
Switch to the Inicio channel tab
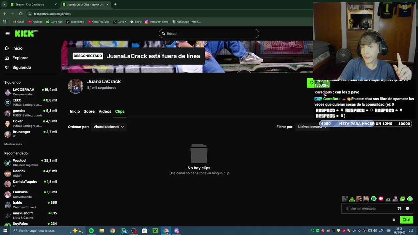point(75,111)
